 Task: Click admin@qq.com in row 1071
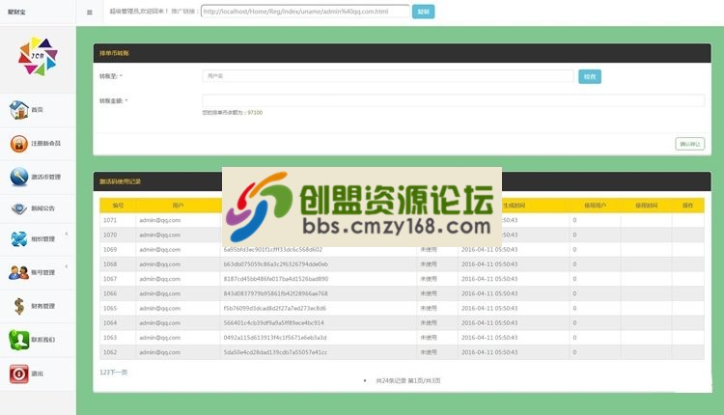(x=159, y=220)
